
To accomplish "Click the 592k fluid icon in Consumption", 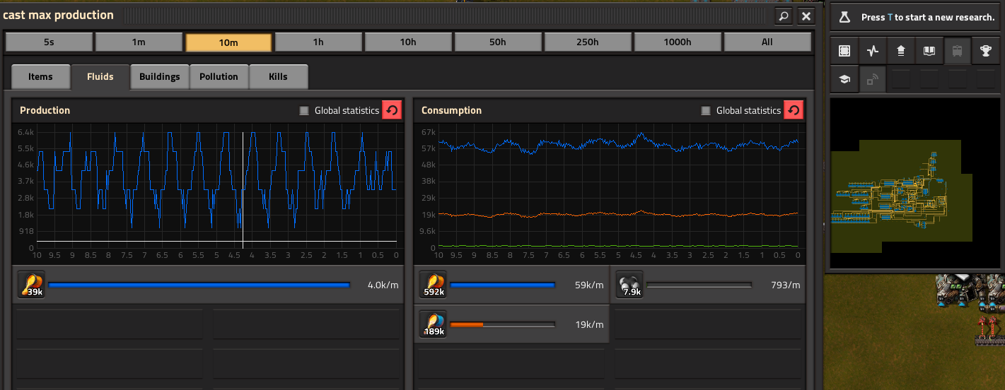I will click(432, 285).
